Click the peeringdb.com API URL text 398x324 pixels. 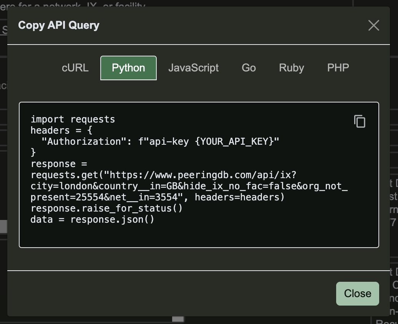(x=189, y=186)
